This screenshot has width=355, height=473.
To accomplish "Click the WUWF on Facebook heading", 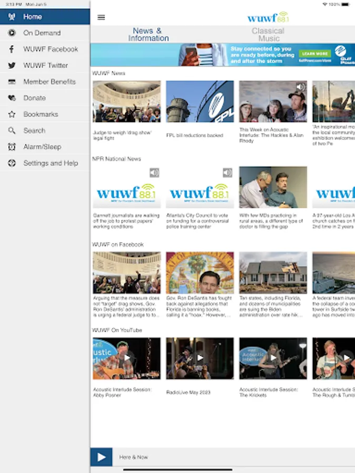I will 118,244.
